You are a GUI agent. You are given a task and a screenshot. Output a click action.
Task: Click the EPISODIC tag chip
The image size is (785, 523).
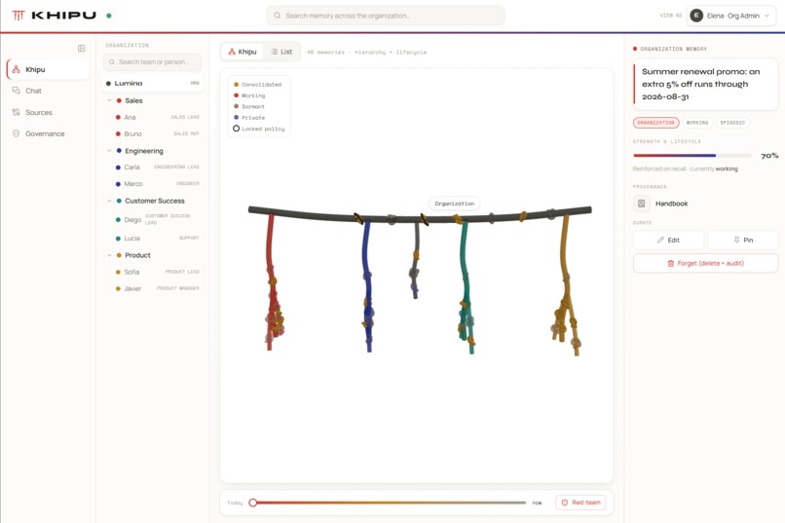tap(732, 123)
